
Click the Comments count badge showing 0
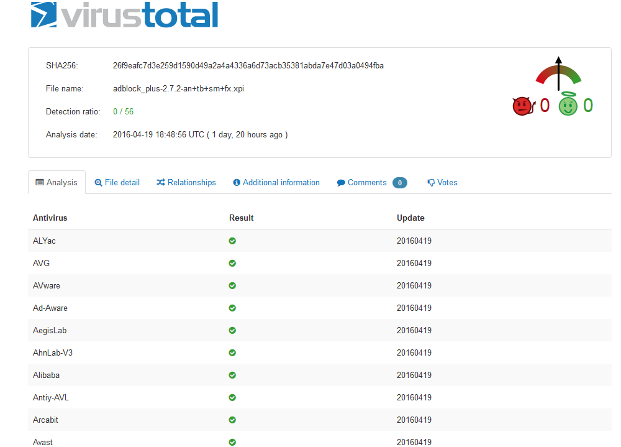click(399, 183)
